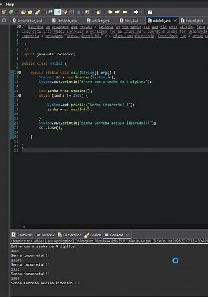Close the while1.java tab
Screen dimensions: 208x297
[x=175, y=21]
